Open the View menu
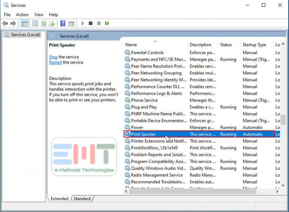 [39, 14]
